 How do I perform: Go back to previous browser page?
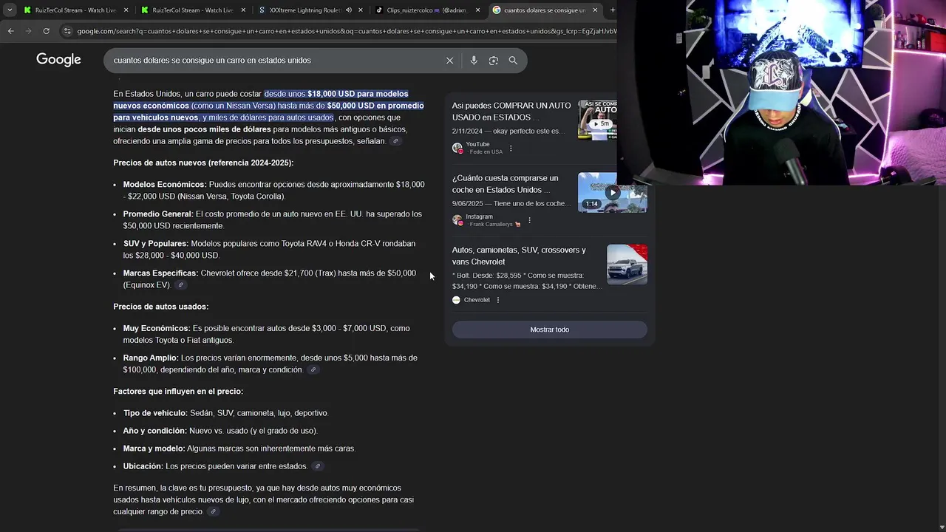coord(10,31)
